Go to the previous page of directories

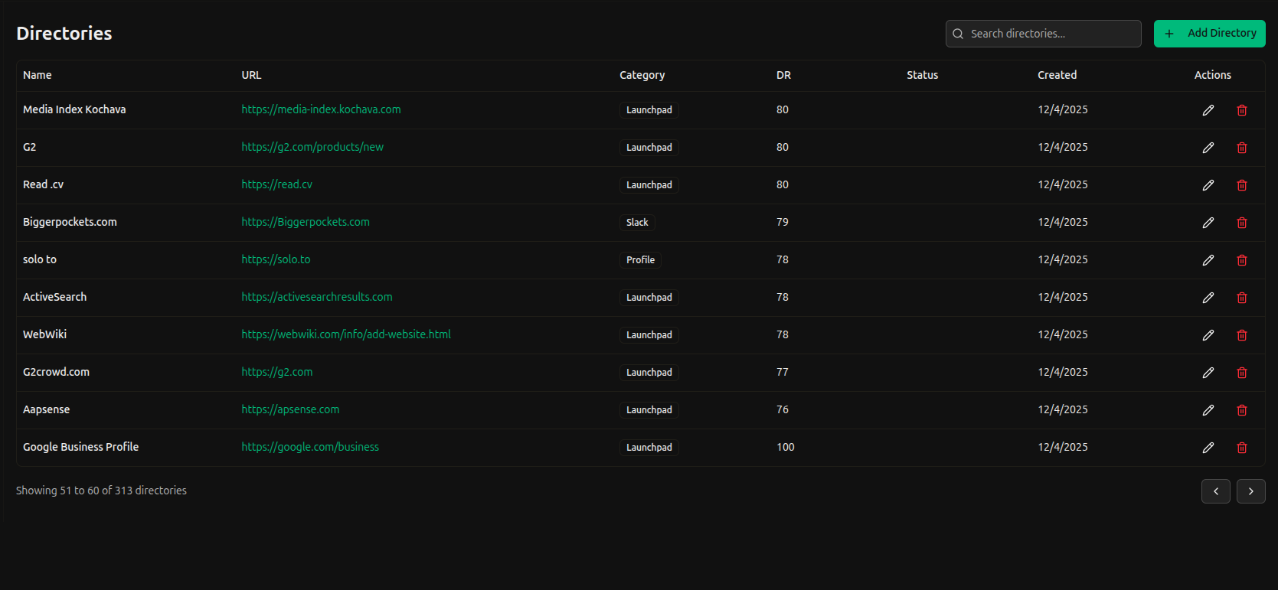coord(1215,491)
